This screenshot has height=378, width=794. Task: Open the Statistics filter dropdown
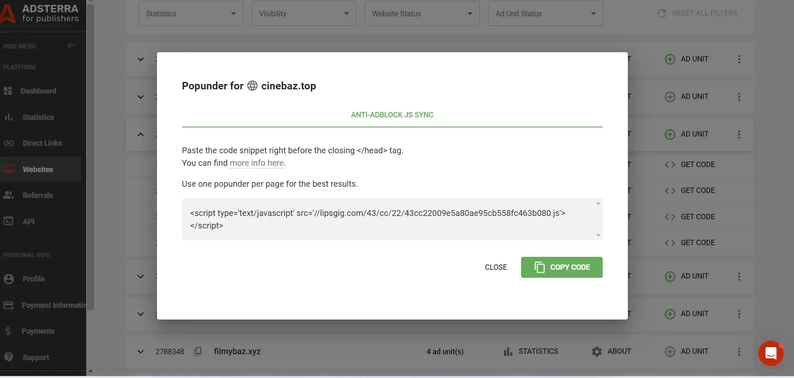(x=191, y=13)
